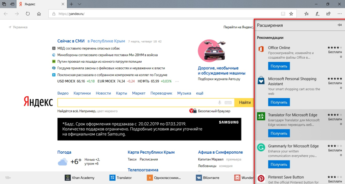Viewport: 345px width, 184px height.
Task: Open в Республике Крым news link
Action: point(106,41)
